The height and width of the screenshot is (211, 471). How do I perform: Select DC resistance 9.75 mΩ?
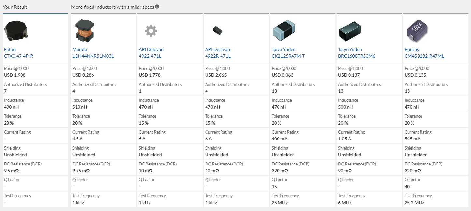(81, 171)
